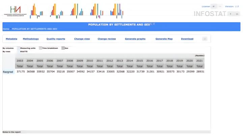Viewport: 243px width, 137px height.
Task: Open the Metadata link
Action: click(x=11, y=39)
